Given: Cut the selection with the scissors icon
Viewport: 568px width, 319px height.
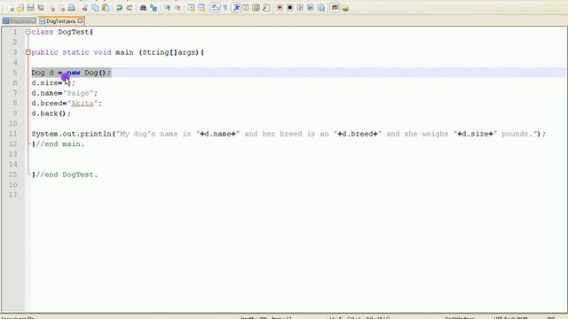Looking at the screenshot, I should (x=85, y=8).
